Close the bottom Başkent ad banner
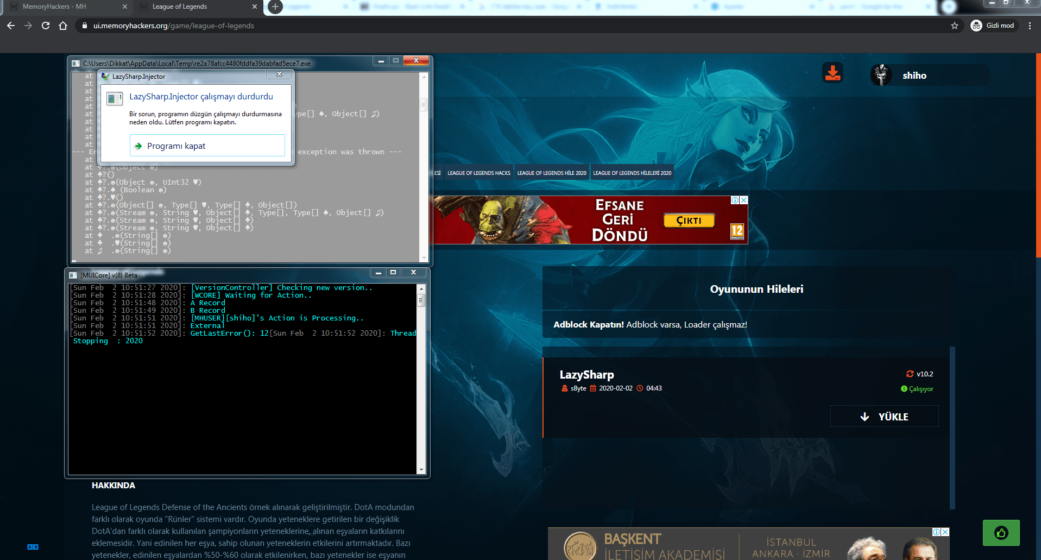The image size is (1041, 560). click(x=945, y=532)
